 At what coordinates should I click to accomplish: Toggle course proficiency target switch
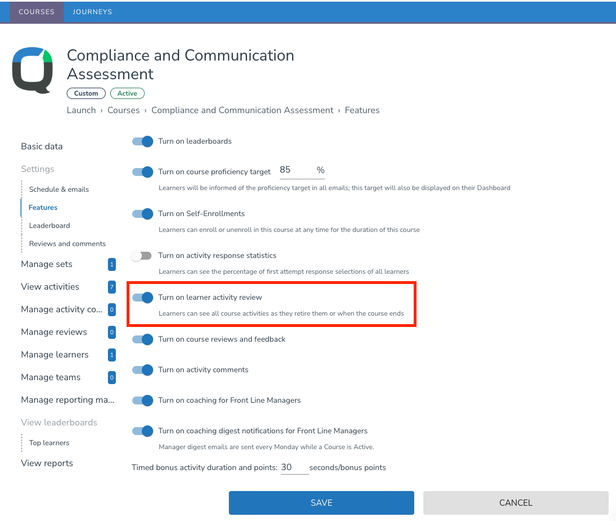coord(142,172)
